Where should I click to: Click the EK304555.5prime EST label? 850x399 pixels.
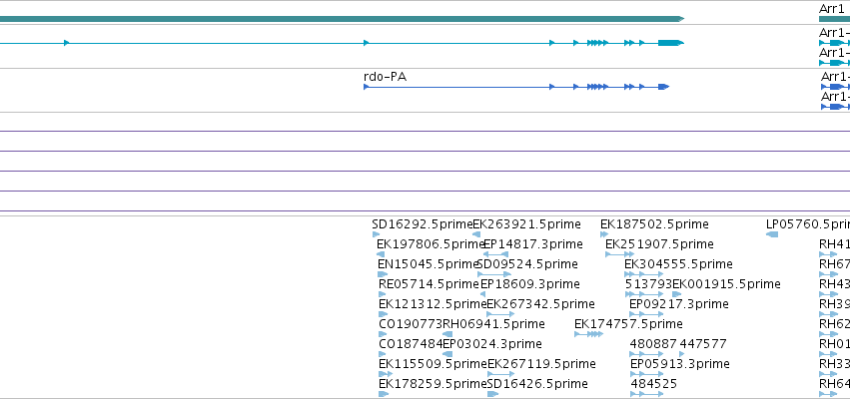click(678, 264)
